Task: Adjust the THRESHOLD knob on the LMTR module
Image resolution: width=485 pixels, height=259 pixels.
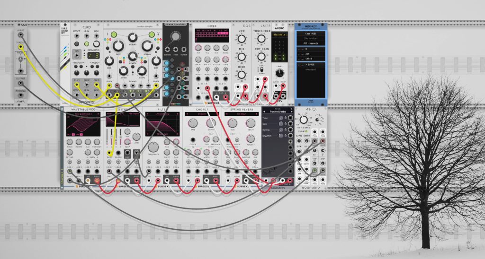Action: (261, 39)
